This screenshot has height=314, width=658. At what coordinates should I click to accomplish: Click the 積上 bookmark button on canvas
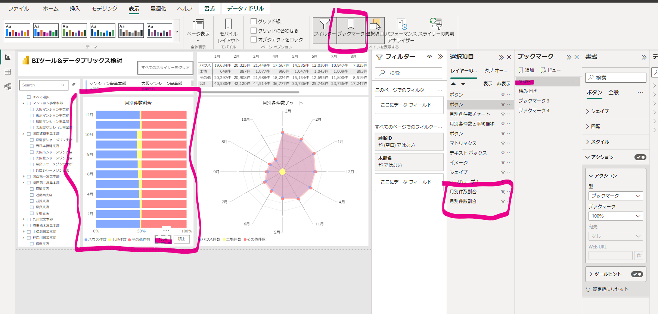tap(182, 239)
